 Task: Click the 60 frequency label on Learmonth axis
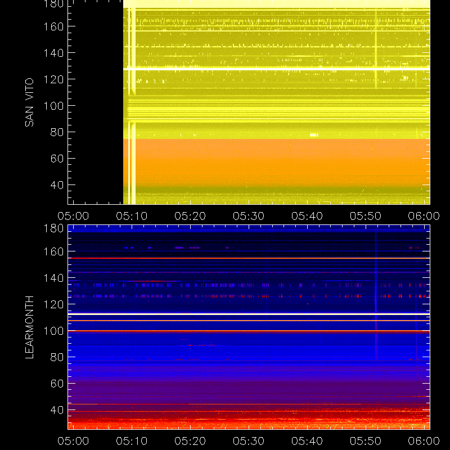point(57,384)
